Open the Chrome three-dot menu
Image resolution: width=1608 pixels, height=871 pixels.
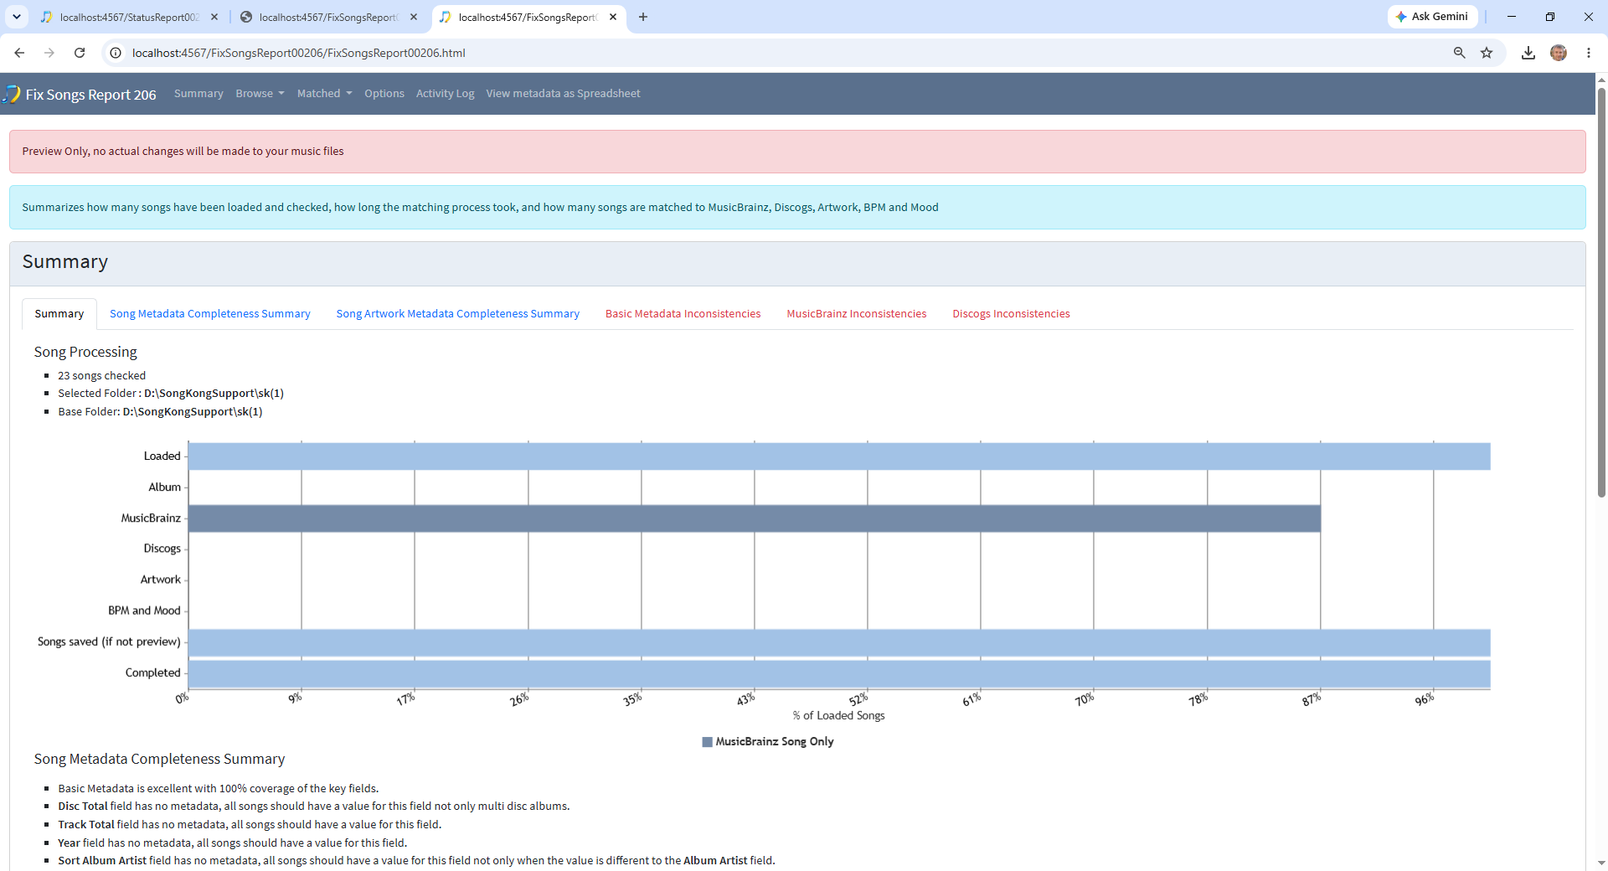pos(1589,53)
